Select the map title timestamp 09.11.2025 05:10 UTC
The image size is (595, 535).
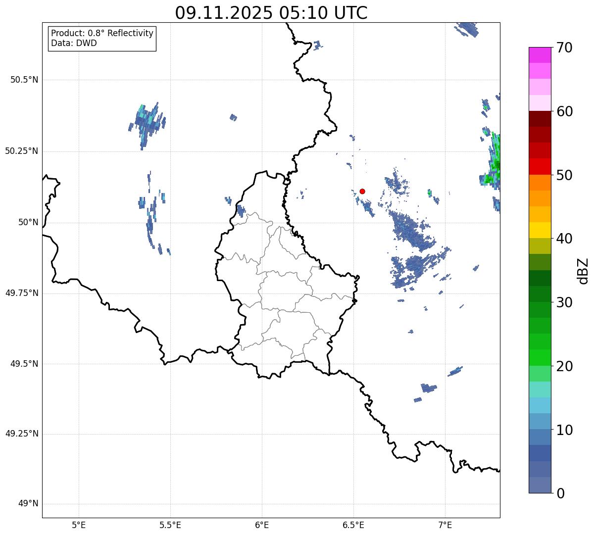[271, 13]
